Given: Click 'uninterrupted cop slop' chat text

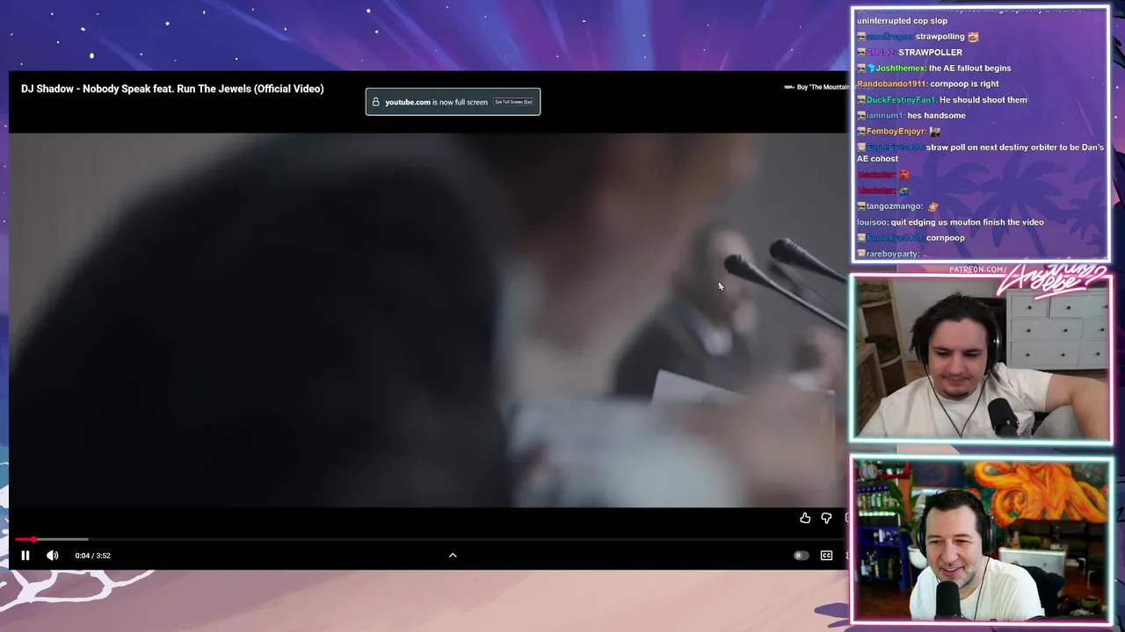Looking at the screenshot, I should coord(902,21).
